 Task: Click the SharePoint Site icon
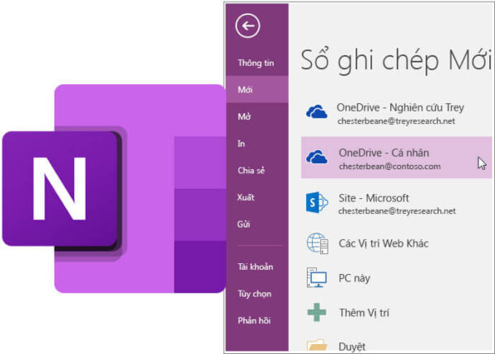(317, 202)
